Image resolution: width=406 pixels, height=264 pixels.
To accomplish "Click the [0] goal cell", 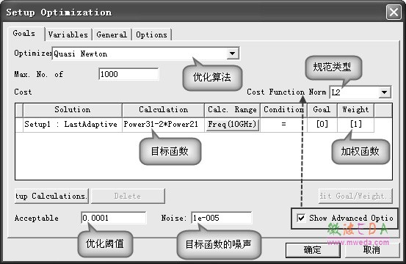I will (x=322, y=125).
